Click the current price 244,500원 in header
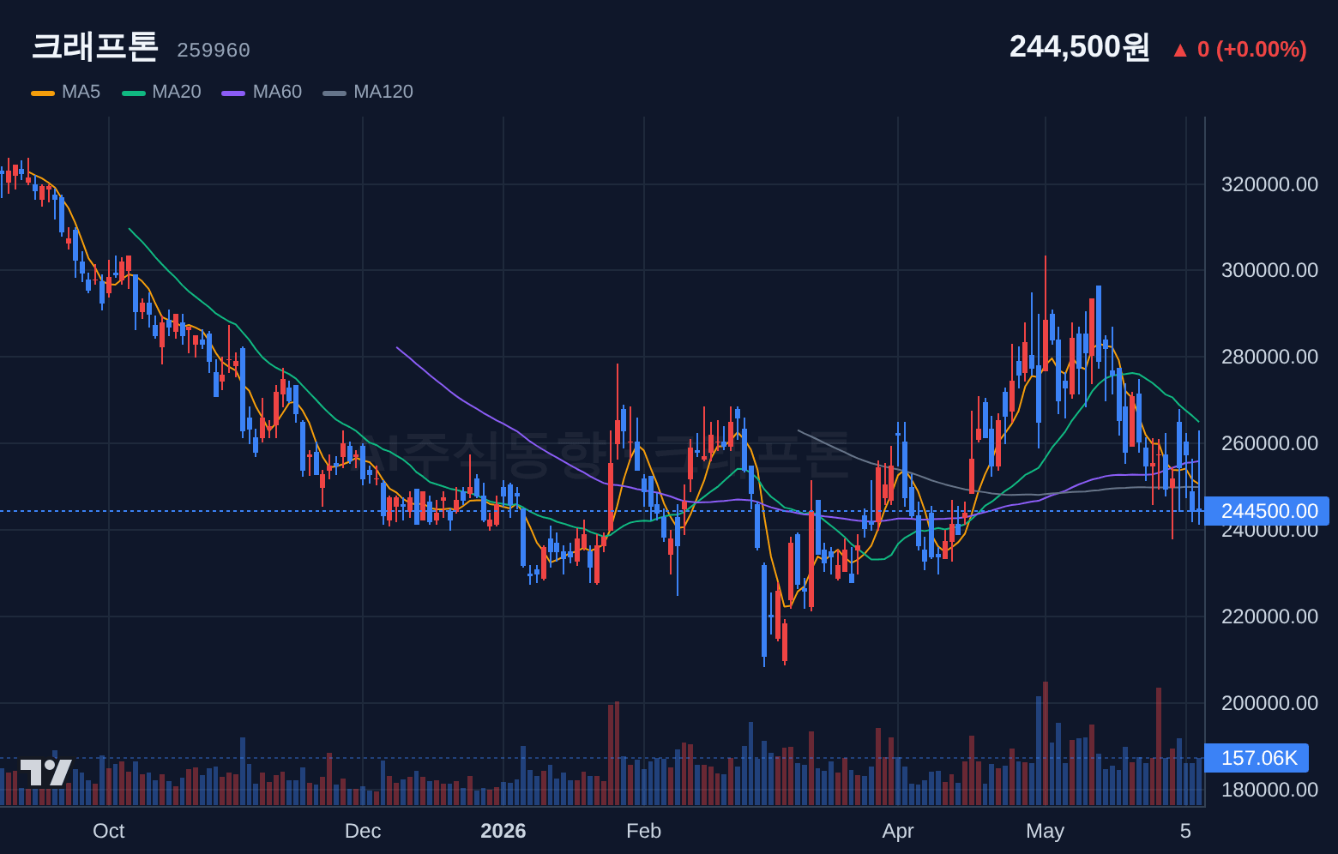This screenshot has height=854, width=1338. coord(1079,46)
